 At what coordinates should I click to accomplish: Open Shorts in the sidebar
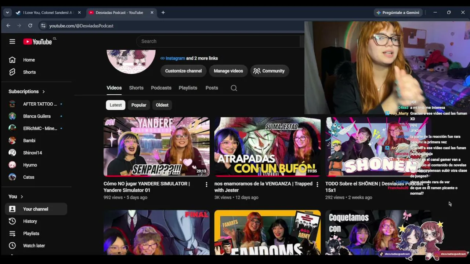(x=36, y=72)
